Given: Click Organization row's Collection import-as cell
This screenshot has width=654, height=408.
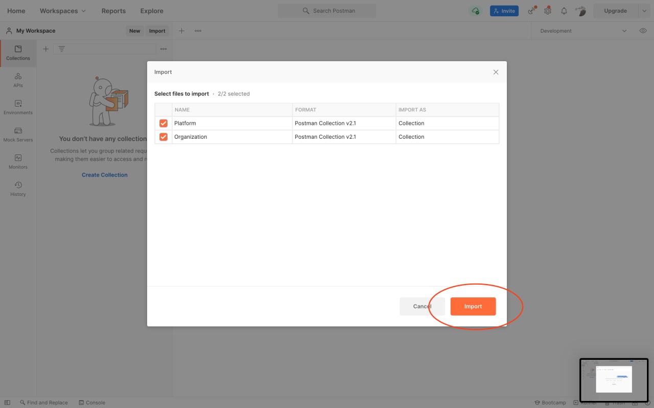Looking at the screenshot, I should (448, 137).
